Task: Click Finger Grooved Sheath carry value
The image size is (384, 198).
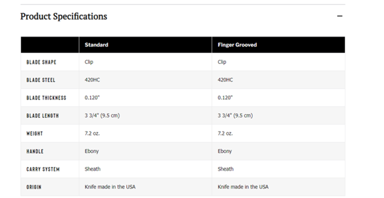Action: [x=226, y=169]
